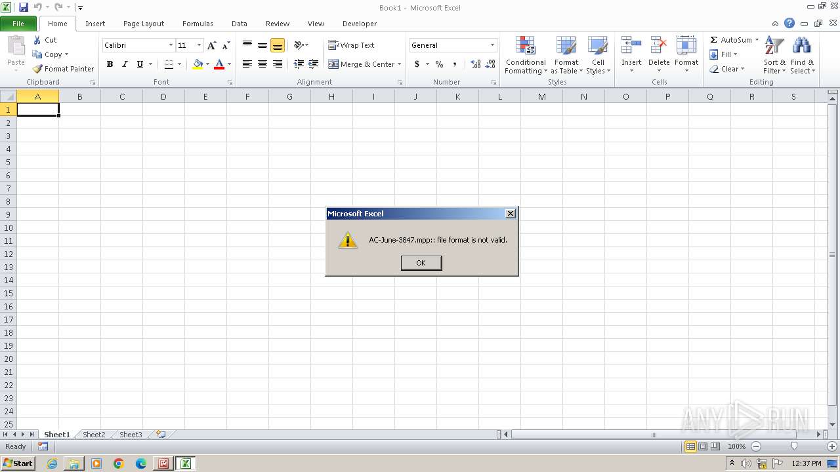Insert new worksheet tab icon
The height and width of the screenshot is (472, 840).
[160, 435]
